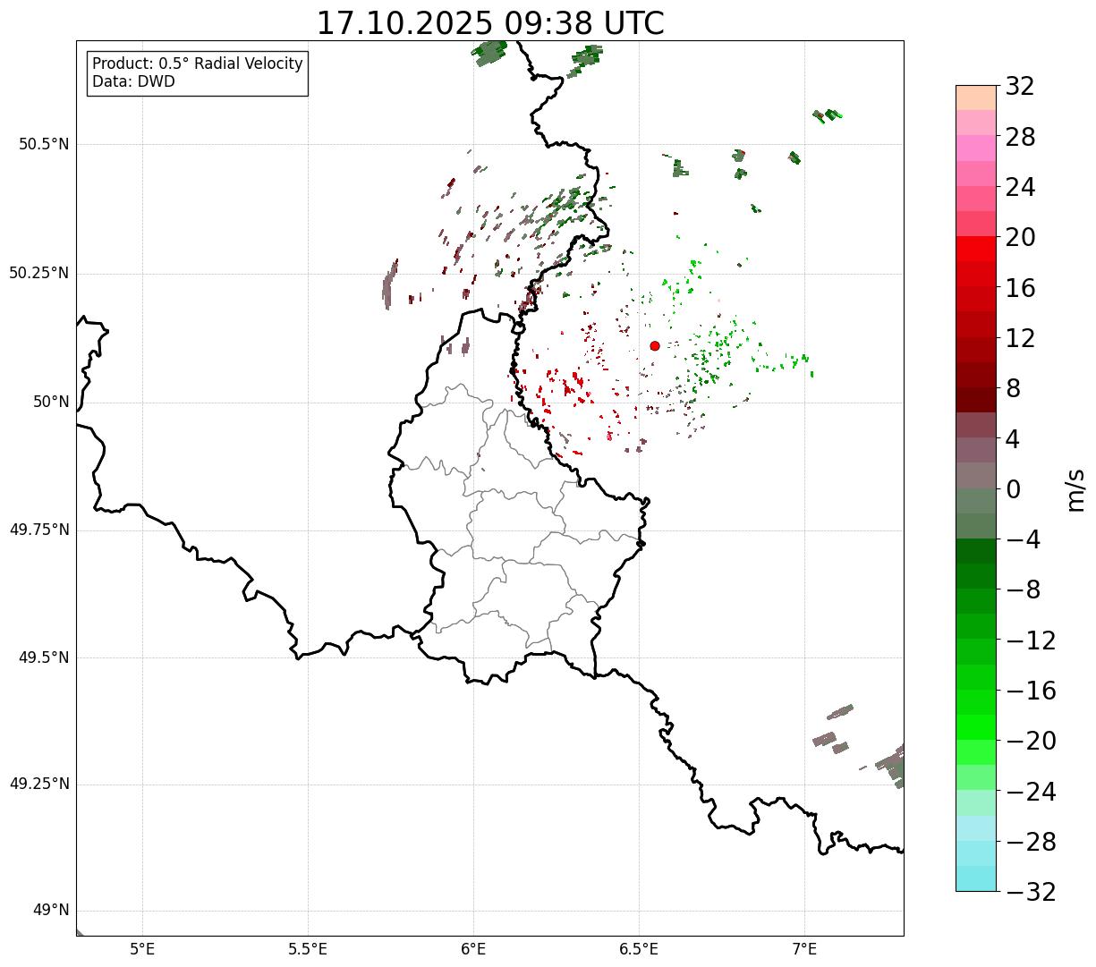
Task: Click the colorbar label '20'
Action: pos(1020,238)
